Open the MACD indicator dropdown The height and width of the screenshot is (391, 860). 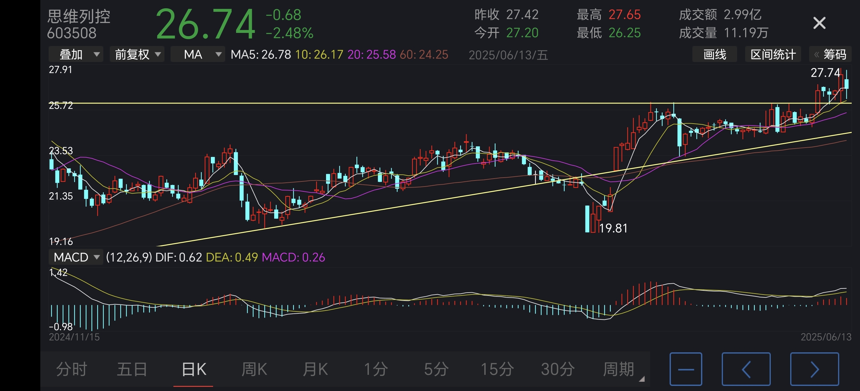coord(76,257)
